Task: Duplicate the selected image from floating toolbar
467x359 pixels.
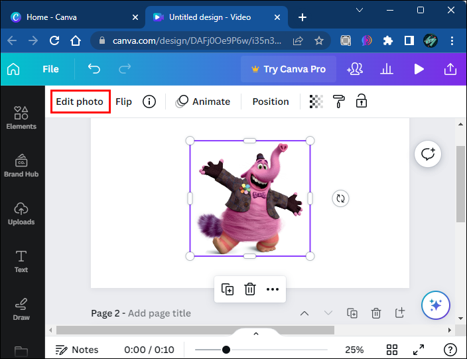Action: pyautogui.click(x=228, y=289)
